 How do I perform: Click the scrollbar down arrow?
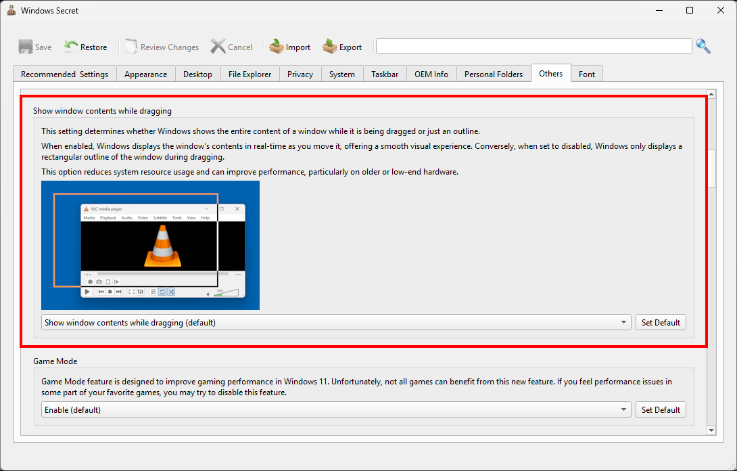point(711,430)
